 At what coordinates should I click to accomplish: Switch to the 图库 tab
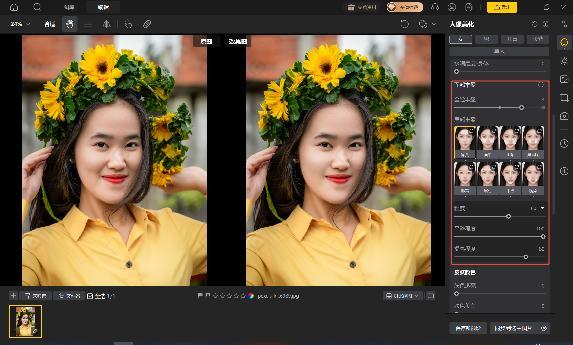point(69,7)
